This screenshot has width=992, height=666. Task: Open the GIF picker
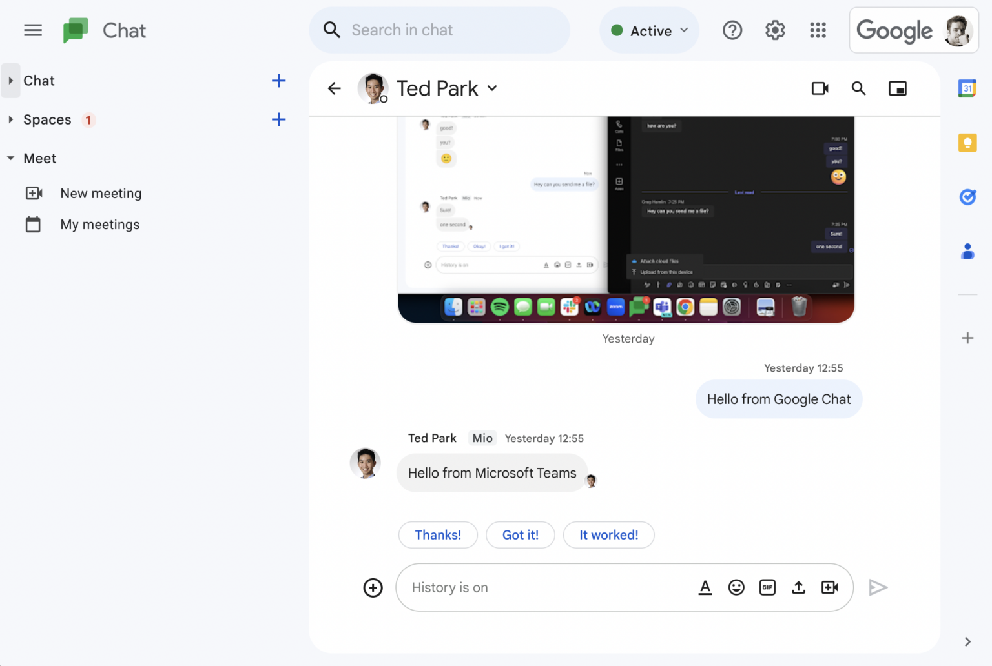point(767,587)
